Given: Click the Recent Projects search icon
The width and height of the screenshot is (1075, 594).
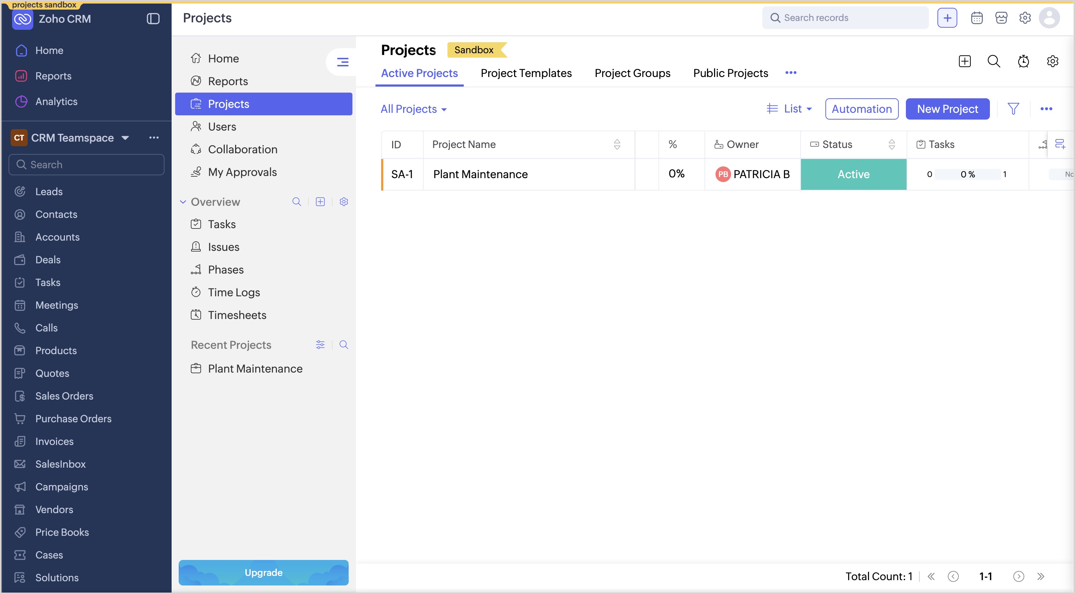Looking at the screenshot, I should point(344,345).
